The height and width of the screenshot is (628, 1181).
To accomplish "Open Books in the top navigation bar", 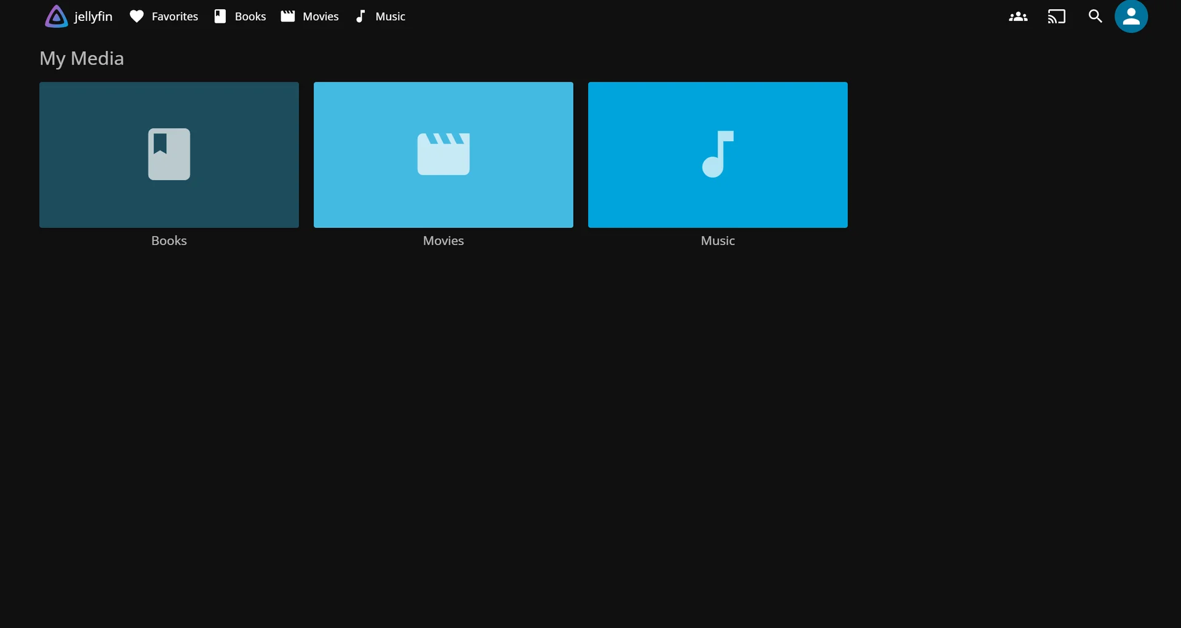I will click(x=240, y=17).
